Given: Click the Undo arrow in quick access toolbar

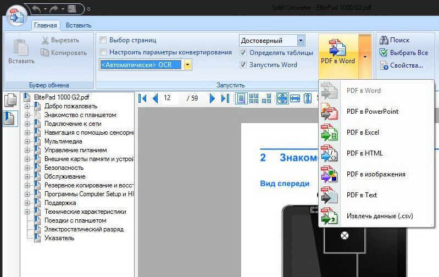Looking at the screenshot, I should click(x=36, y=9).
